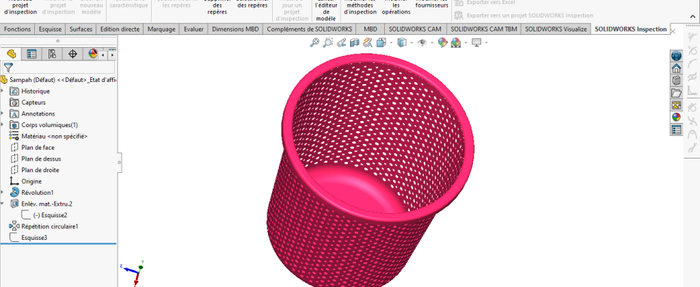Click Modifier les fournisseurs button
This screenshot has height=287, width=700.
pos(432,5)
